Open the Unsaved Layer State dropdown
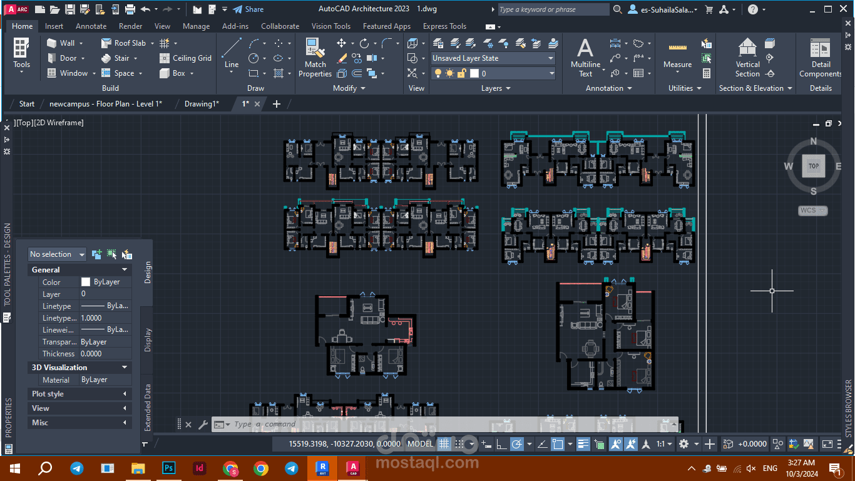Screen dimensions: 855x481 (x=493, y=58)
